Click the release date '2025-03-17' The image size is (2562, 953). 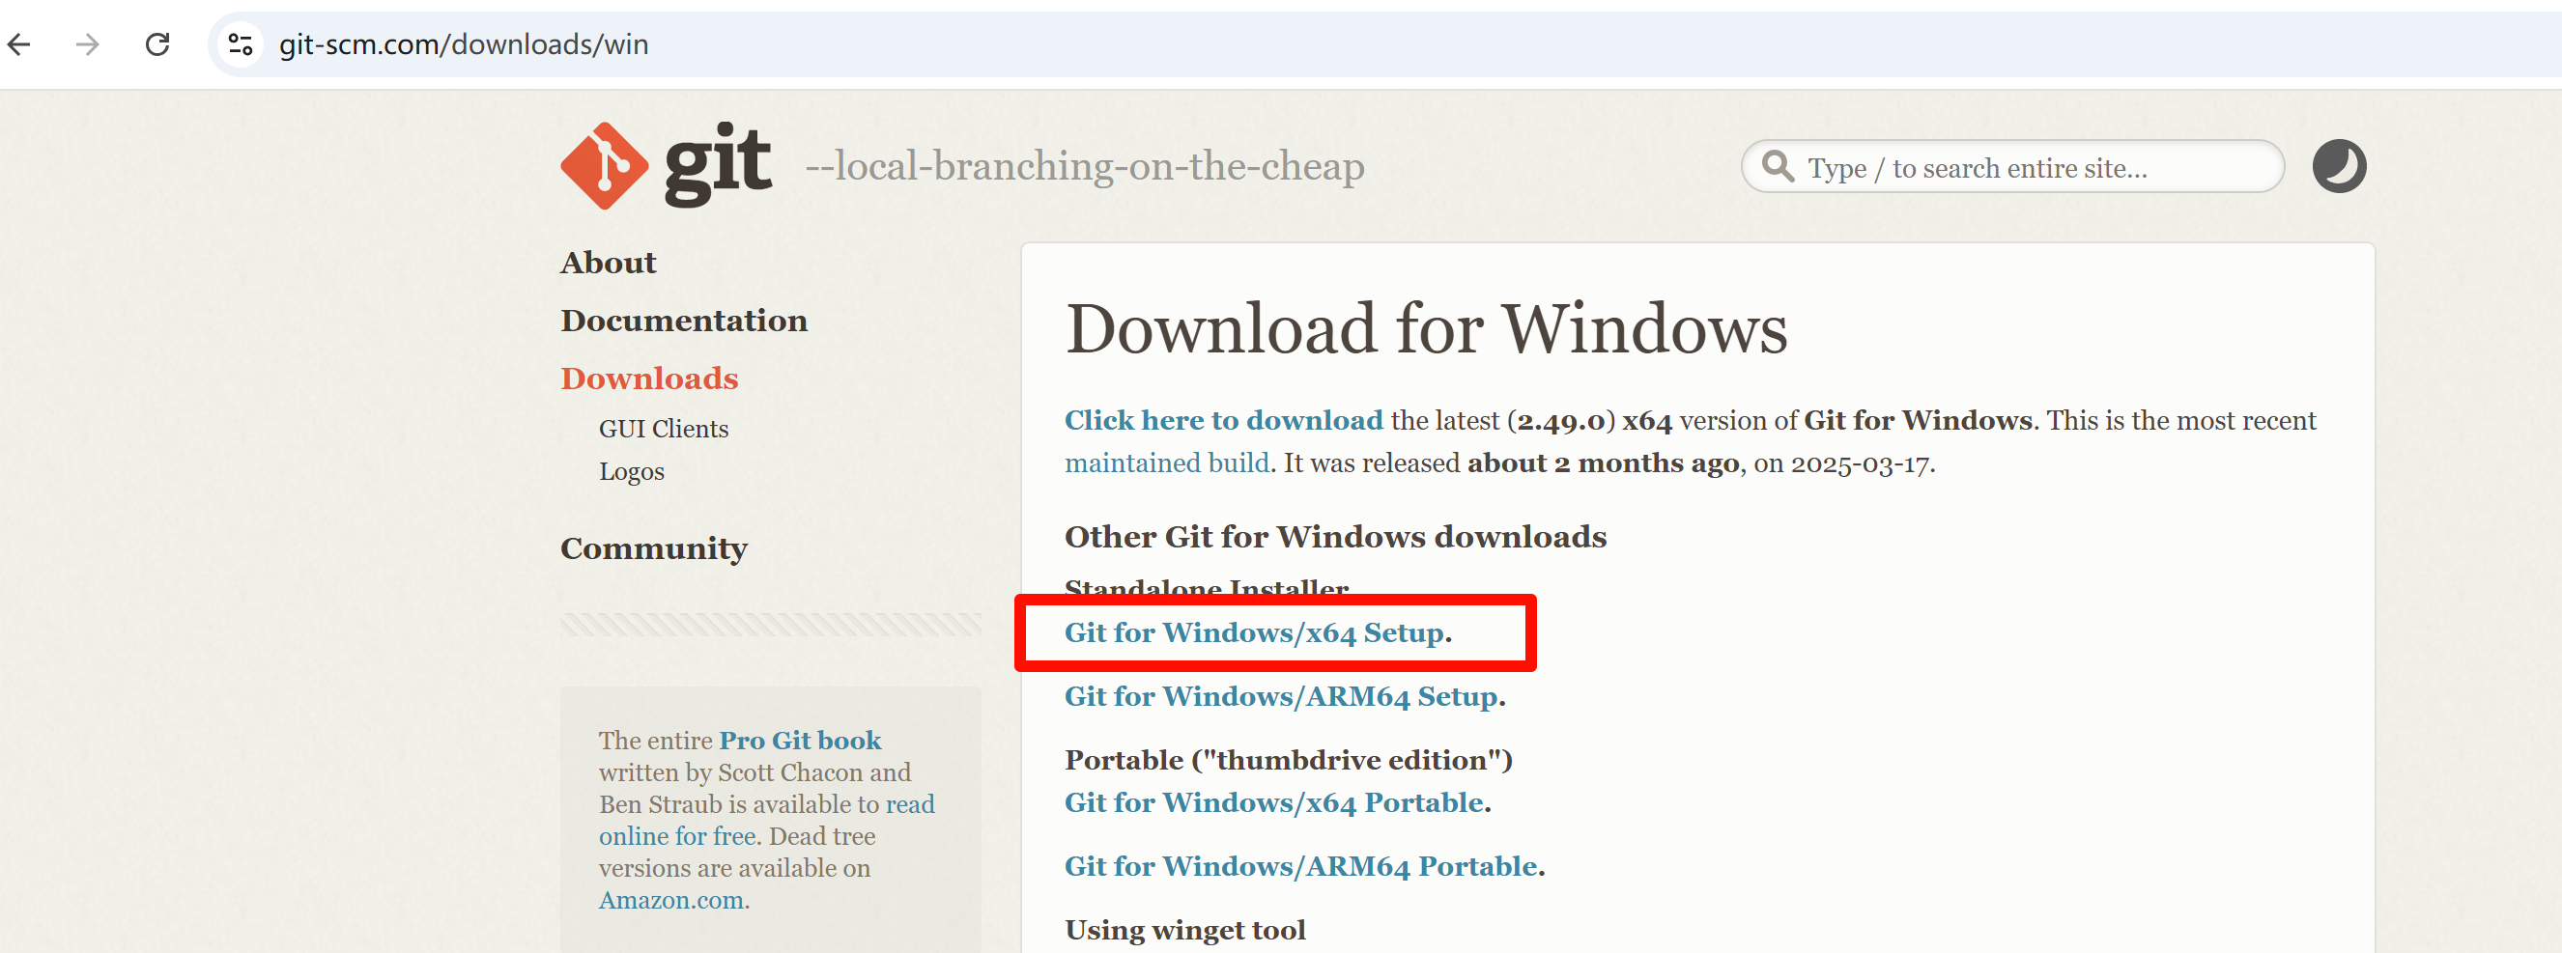point(1860,463)
